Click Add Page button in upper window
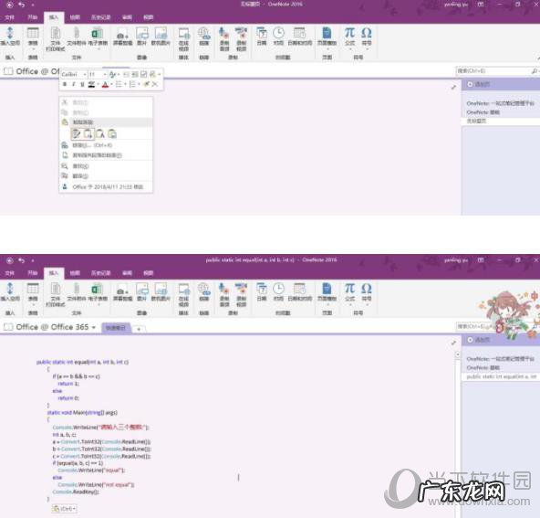The width and height of the screenshot is (540, 518). 479,84
